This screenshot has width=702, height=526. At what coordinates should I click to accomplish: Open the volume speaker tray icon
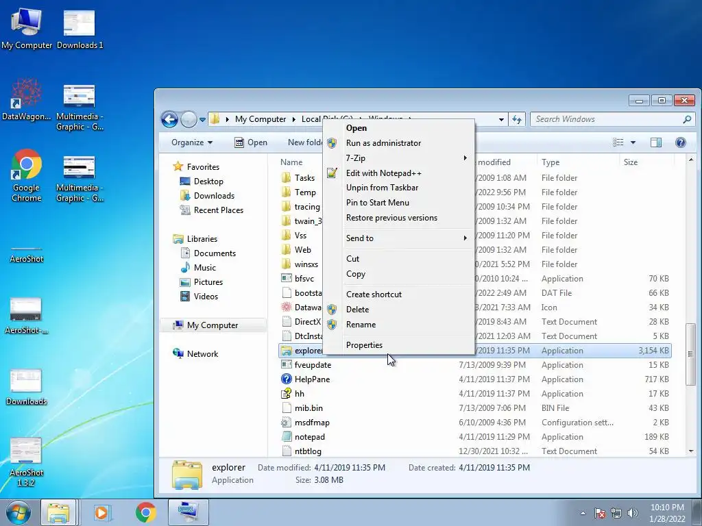[x=633, y=513]
